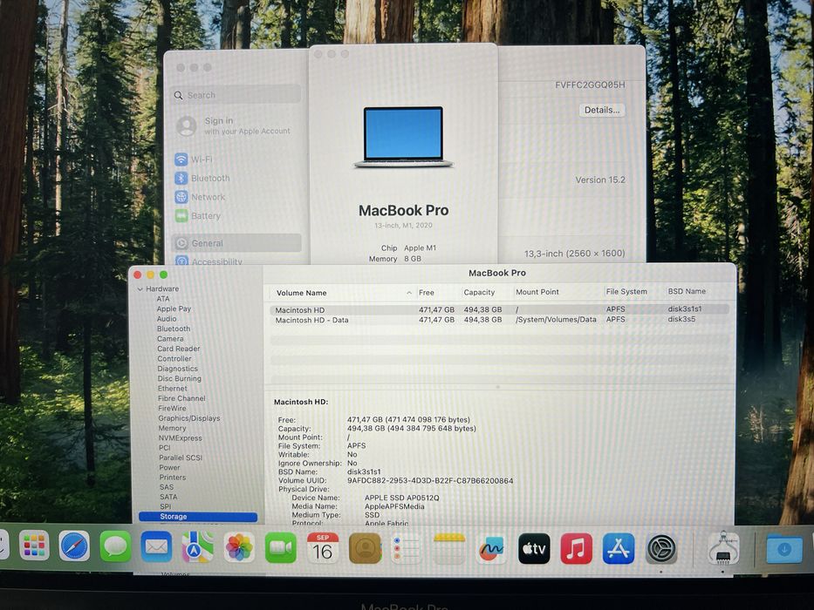Select PCI in the Hardware list

tap(165, 448)
